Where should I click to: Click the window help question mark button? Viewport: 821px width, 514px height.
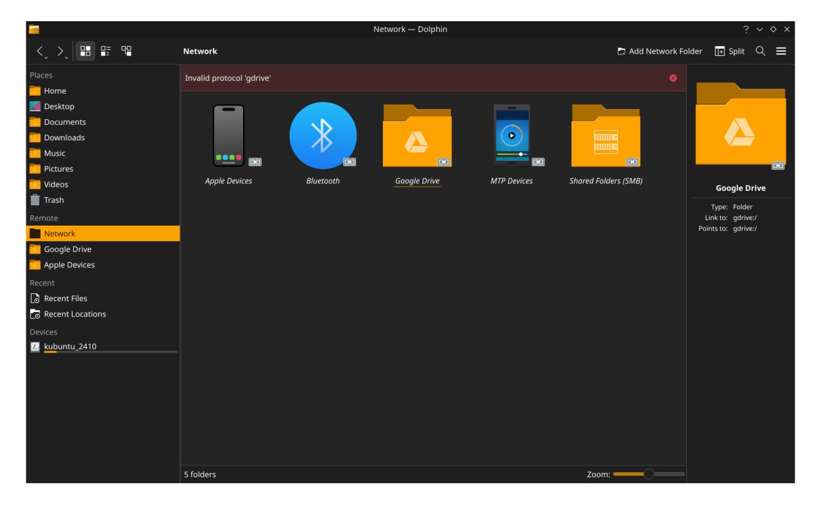(746, 29)
